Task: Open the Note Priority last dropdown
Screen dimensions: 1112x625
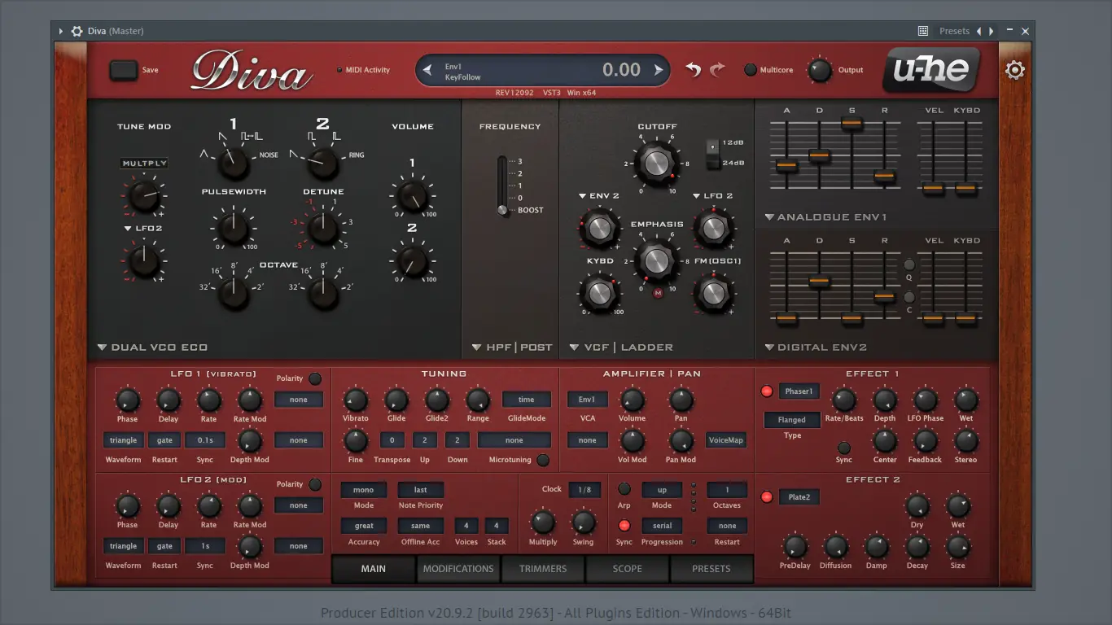Action: (x=421, y=490)
